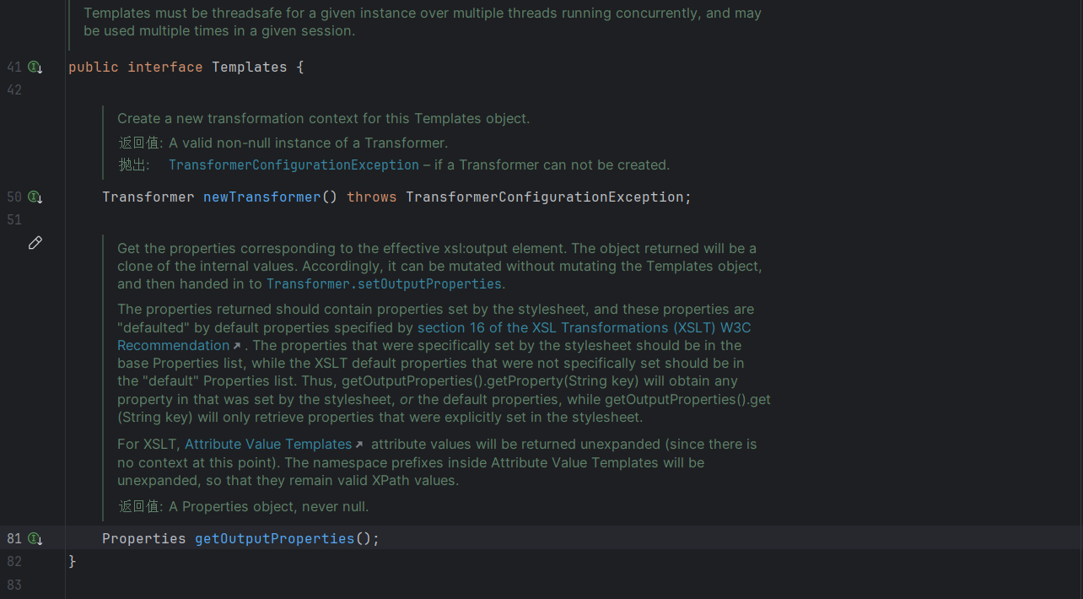Click the implementations gutter icon beside Templates interface

click(35, 67)
